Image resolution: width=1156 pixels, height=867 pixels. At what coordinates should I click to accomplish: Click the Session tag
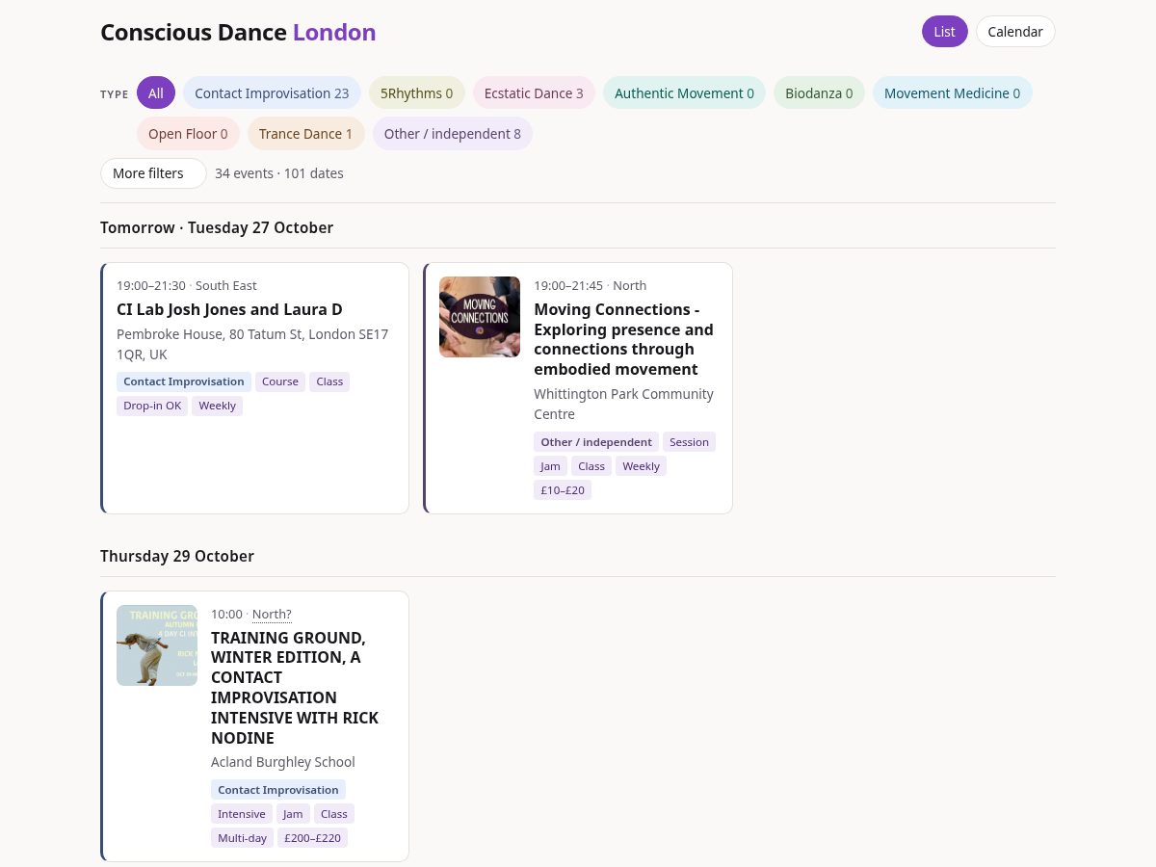[x=689, y=442]
